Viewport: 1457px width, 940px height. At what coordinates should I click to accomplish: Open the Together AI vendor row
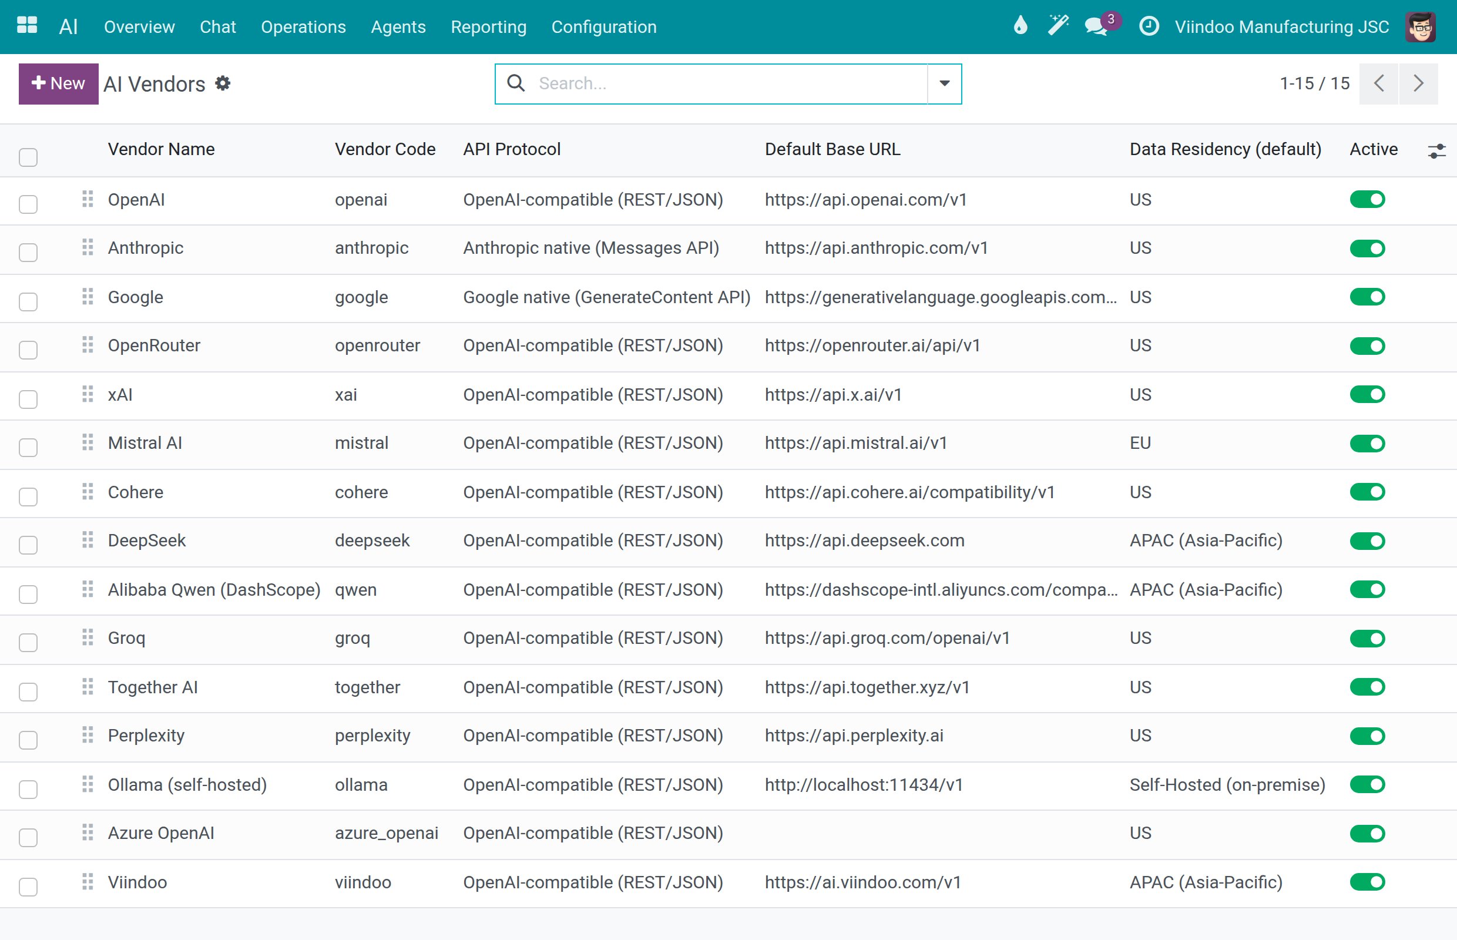[728, 687]
